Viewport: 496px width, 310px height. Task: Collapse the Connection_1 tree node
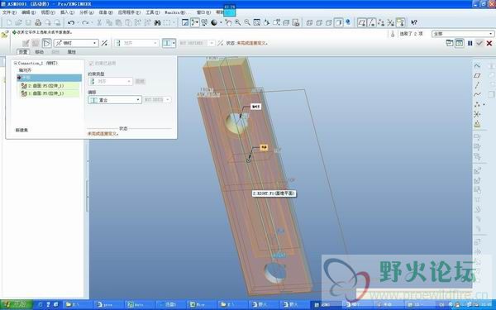pos(15,64)
